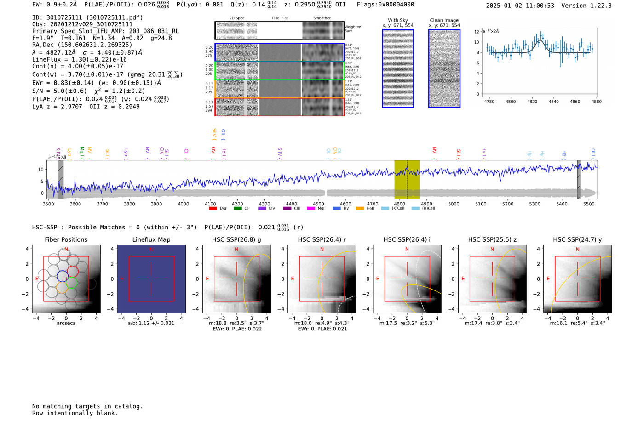
Task: Click the orange HeII legend swatch
Action: tap(360, 209)
